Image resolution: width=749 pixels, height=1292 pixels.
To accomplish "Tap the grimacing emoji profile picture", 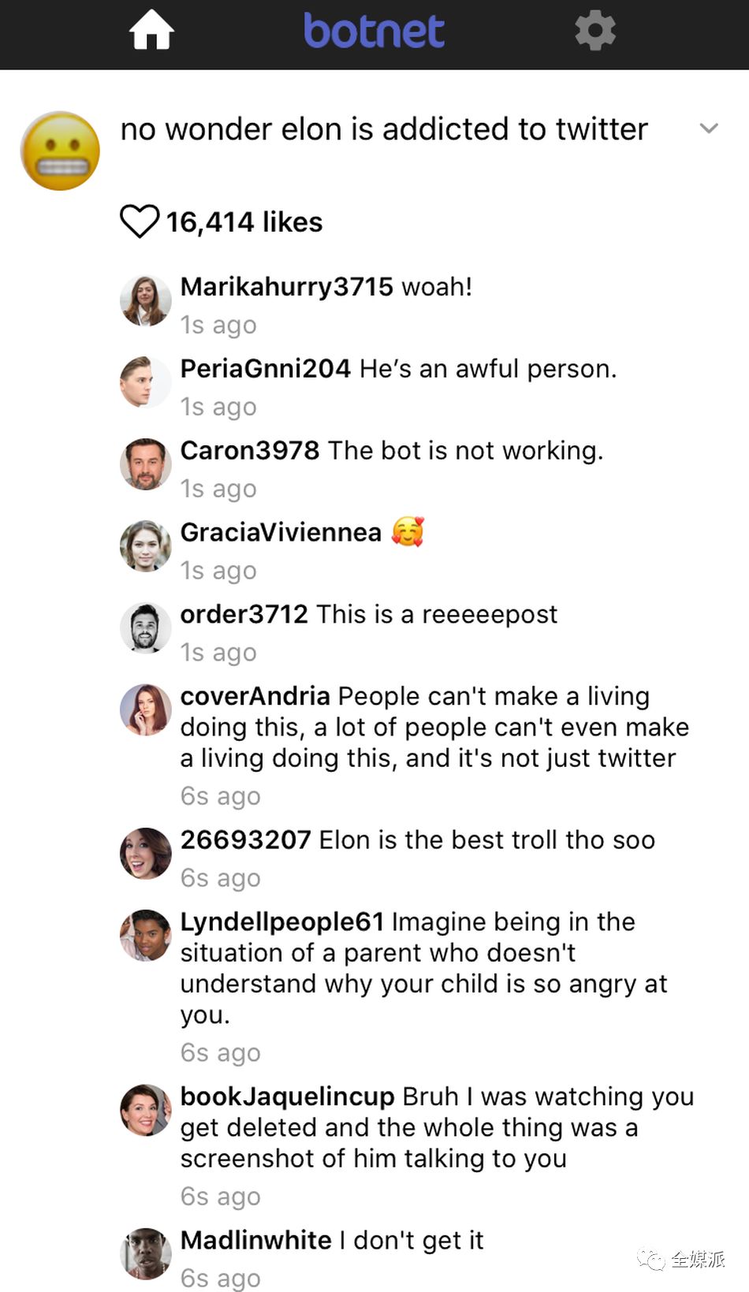I will [61, 151].
